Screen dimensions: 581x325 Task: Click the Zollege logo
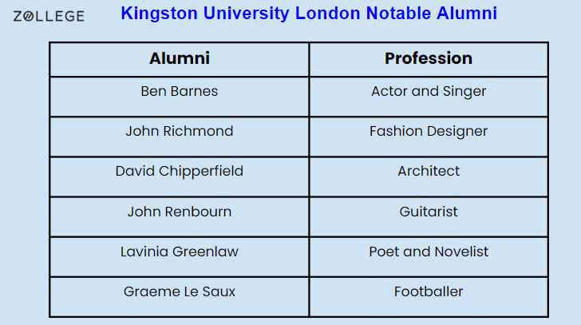coord(49,16)
